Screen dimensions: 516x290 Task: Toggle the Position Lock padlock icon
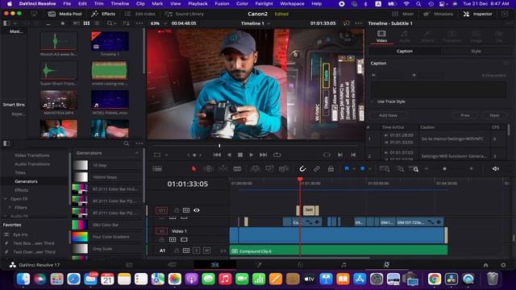(331, 168)
